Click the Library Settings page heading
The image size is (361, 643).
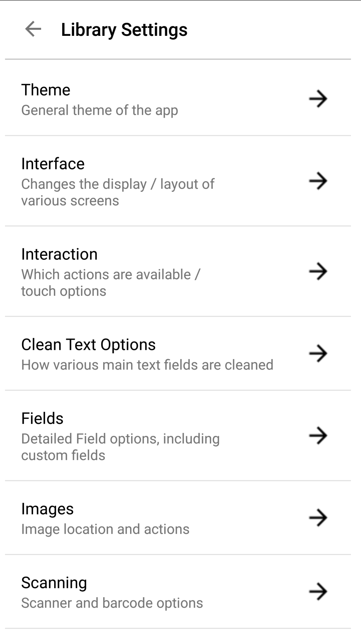point(124,29)
